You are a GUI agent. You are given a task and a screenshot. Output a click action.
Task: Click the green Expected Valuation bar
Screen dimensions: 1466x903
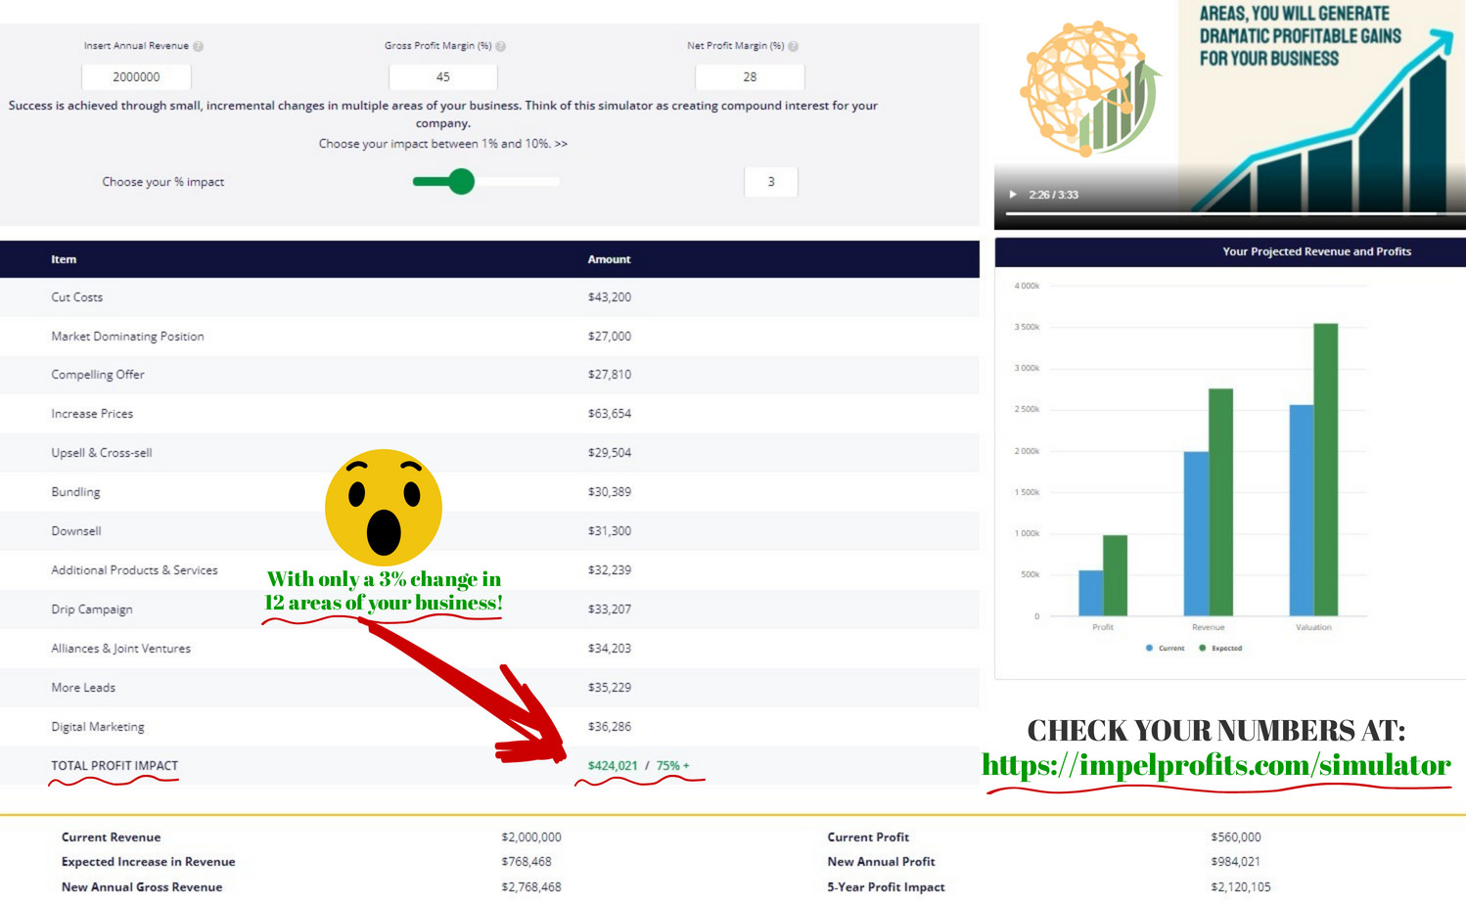pyautogui.click(x=1325, y=470)
